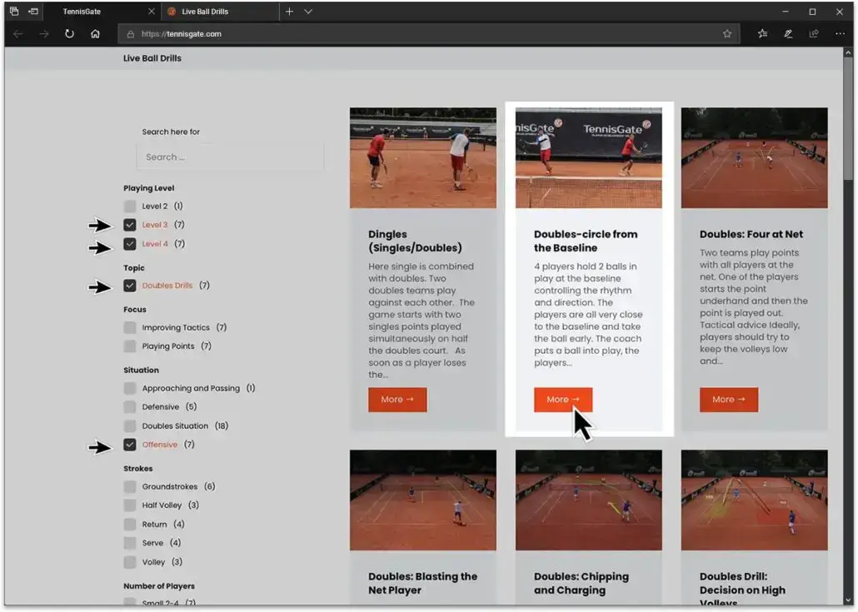This screenshot has height=612, width=858.
Task: Enable the Defensive situation checkbox
Action: tap(130, 407)
